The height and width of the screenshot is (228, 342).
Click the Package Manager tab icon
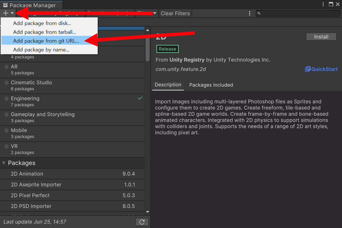pyautogui.click(x=5, y=5)
